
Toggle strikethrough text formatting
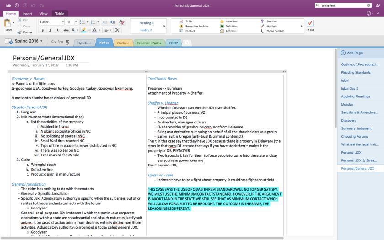click(x=66, y=30)
